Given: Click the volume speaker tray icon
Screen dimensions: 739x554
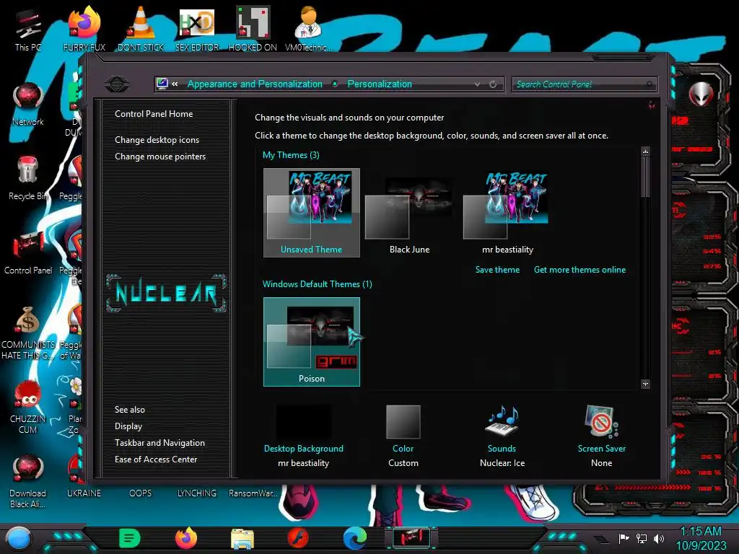Looking at the screenshot, I should (658, 538).
